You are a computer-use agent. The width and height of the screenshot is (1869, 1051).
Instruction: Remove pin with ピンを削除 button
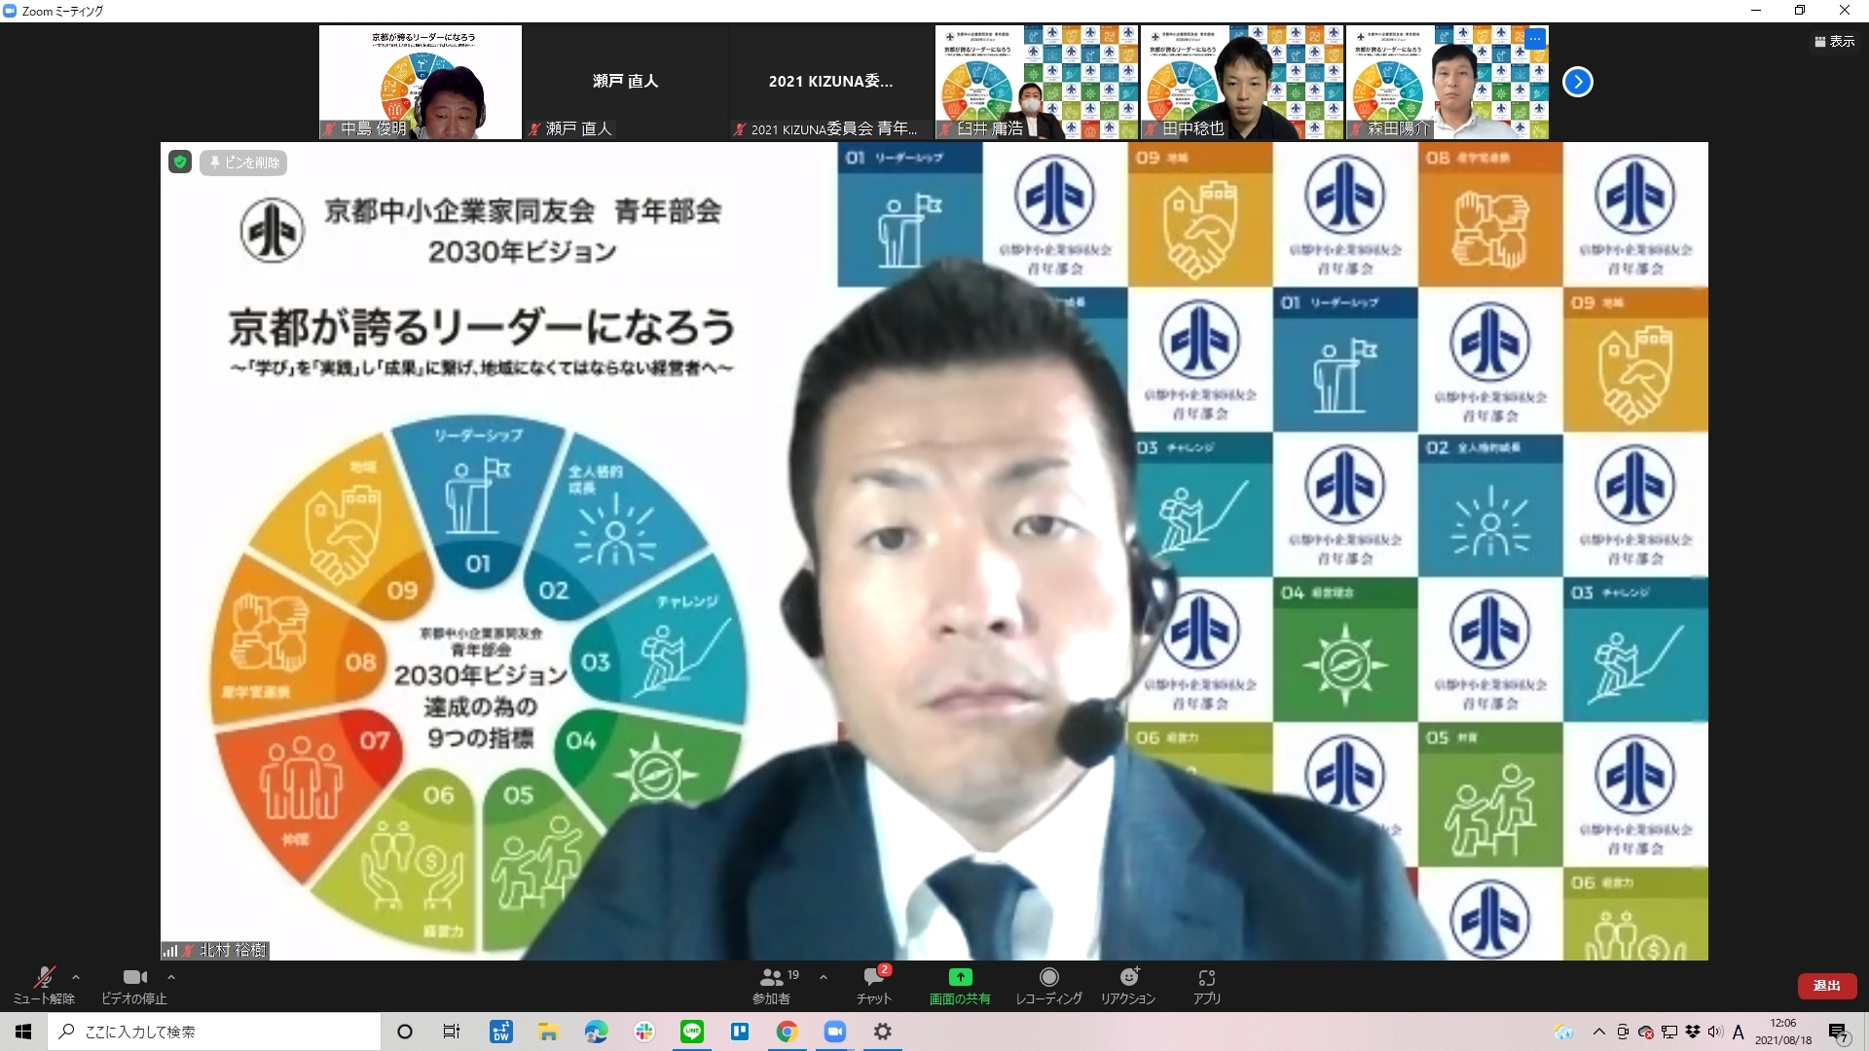point(244,163)
